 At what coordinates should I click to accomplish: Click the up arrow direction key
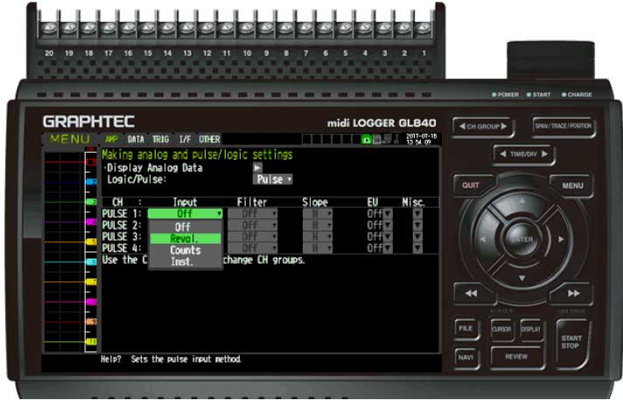[521, 201]
